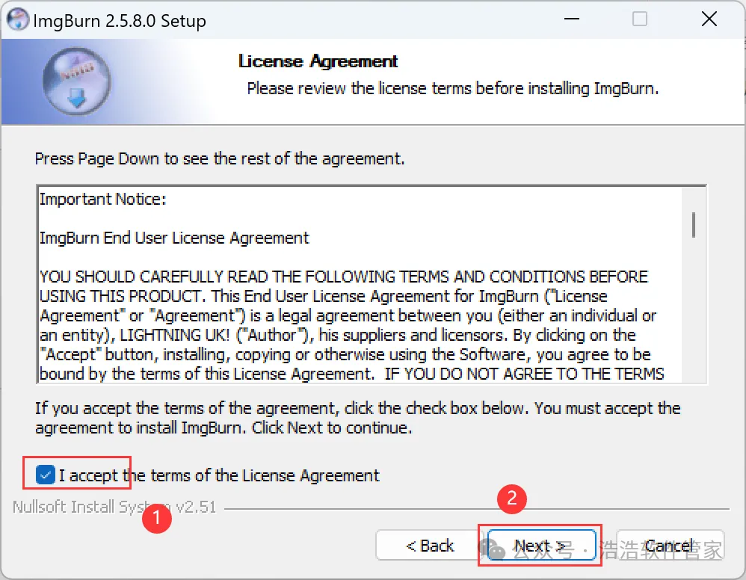Click the license text scrollbar thumb
The height and width of the screenshot is (580, 746).
coord(694,224)
